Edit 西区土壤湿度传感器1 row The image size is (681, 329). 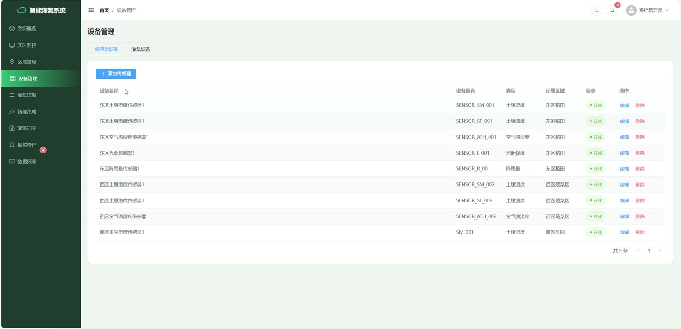pyautogui.click(x=625, y=185)
